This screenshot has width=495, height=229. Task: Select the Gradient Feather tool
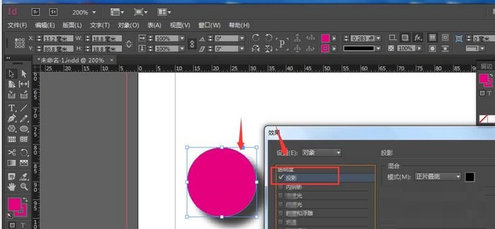pyautogui.click(x=24, y=163)
